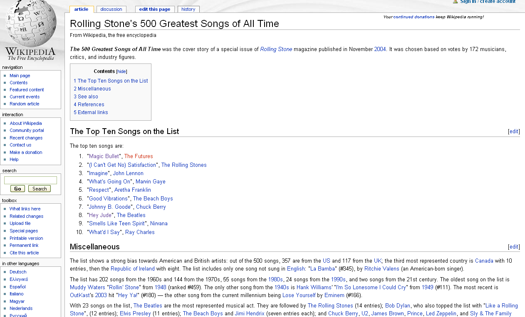Open About Wikipedia in interaction box
The height and width of the screenshot is (317, 525).
click(26, 123)
